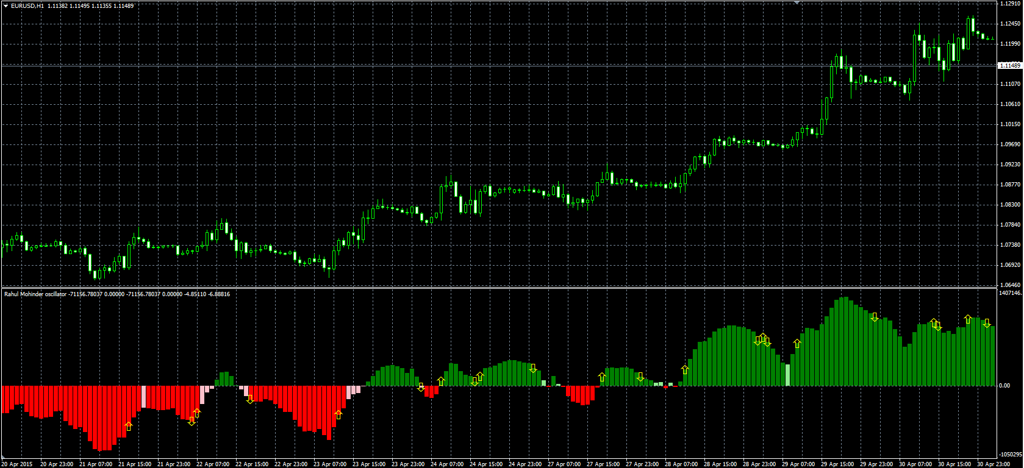Click time axis label 23 Apr 23:00
This screenshot has width=1024, height=468.
[408, 464]
